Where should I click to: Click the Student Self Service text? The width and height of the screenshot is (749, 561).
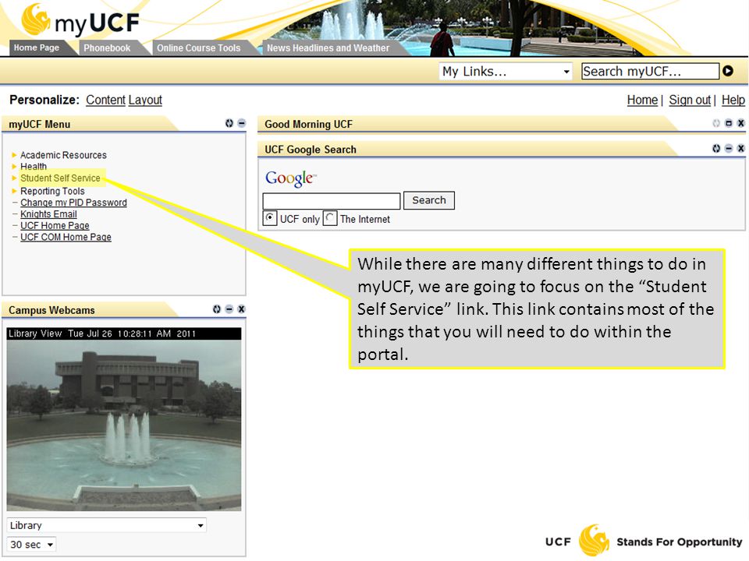tap(60, 178)
